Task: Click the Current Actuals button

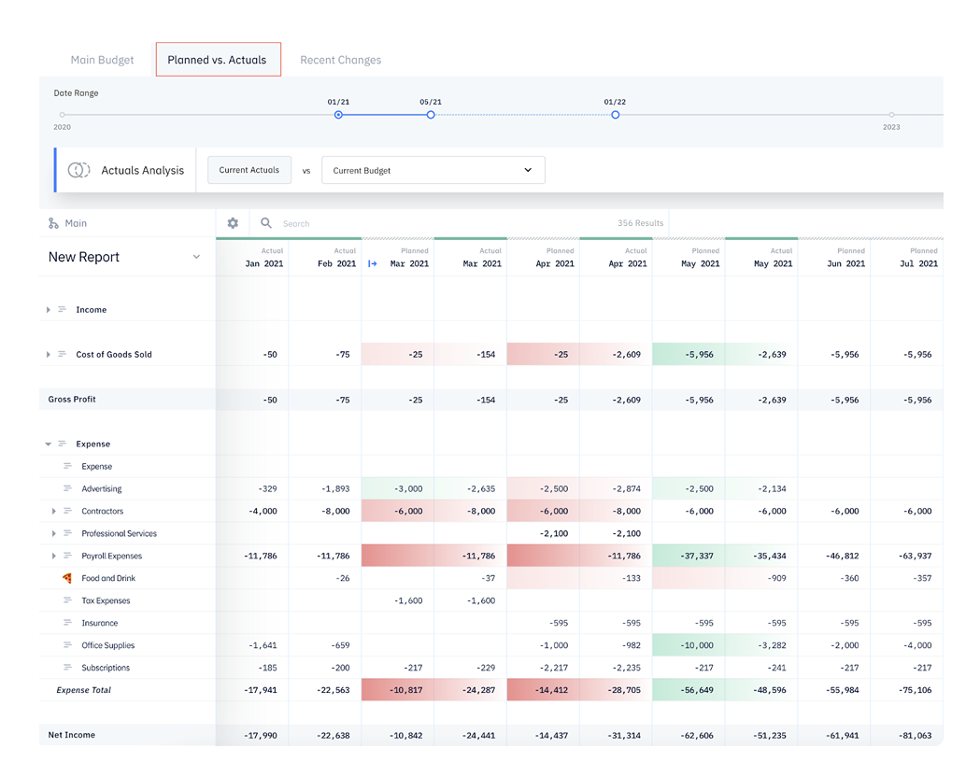Action: click(x=249, y=169)
